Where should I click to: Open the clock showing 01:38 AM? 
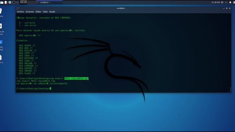pos(216,3)
